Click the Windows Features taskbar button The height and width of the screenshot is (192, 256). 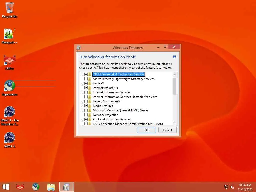[x=66, y=187]
